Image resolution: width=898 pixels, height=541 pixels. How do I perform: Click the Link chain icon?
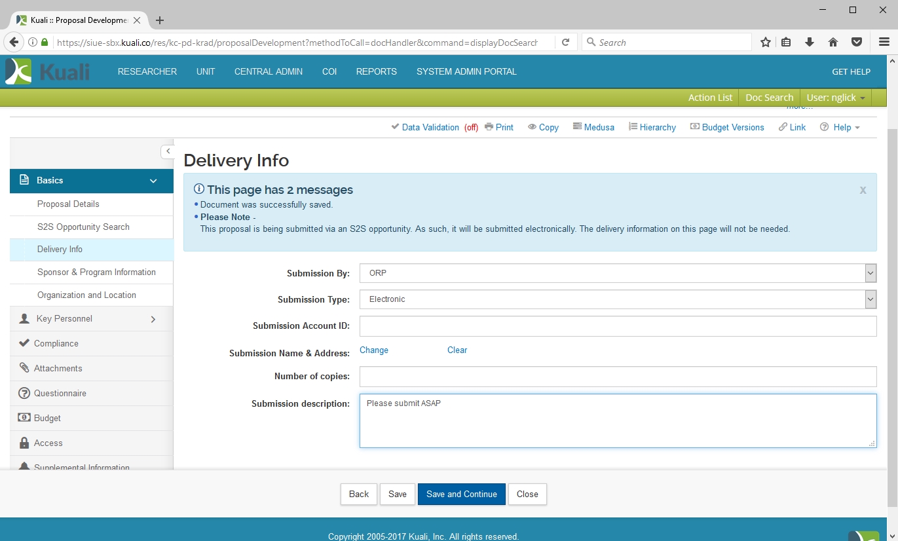coord(783,127)
